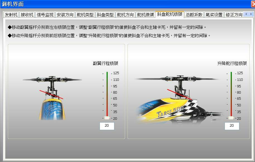Click the elevator limit value field showing 20
This screenshot has height=162, width=255.
tap(232, 126)
